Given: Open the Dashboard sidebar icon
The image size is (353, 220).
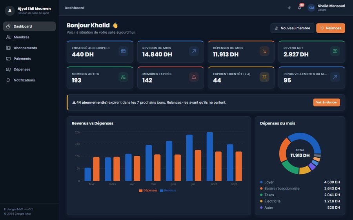Looking at the screenshot, I should 8,27.
